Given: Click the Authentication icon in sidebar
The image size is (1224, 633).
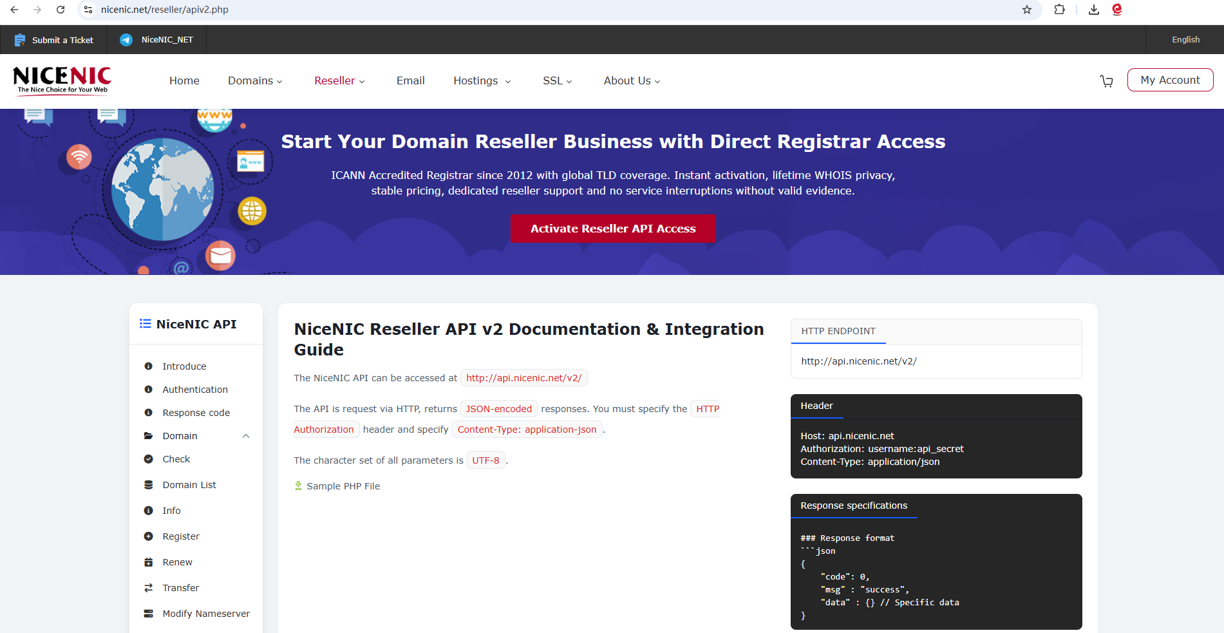Looking at the screenshot, I should [149, 390].
